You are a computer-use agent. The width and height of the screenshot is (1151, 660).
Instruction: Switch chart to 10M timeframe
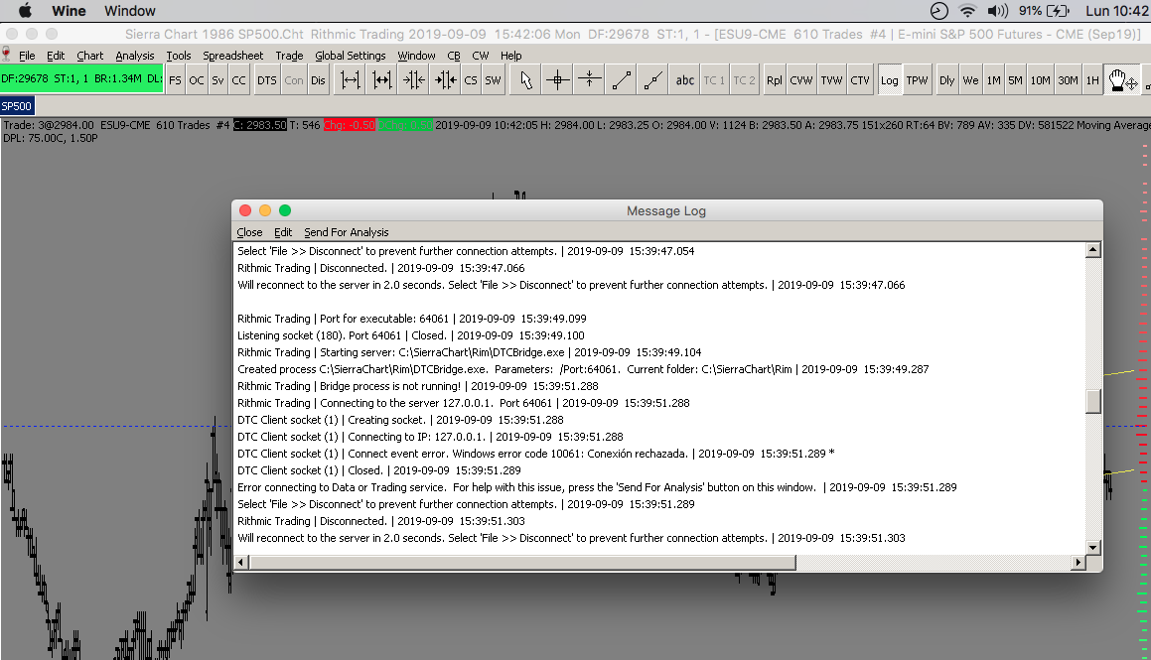click(x=1040, y=80)
